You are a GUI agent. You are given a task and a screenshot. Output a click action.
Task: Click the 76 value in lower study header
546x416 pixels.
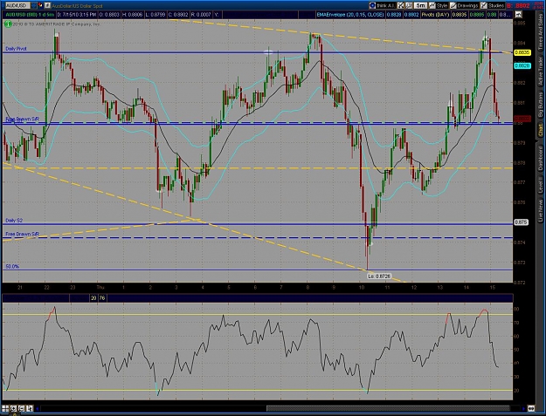coord(102,298)
